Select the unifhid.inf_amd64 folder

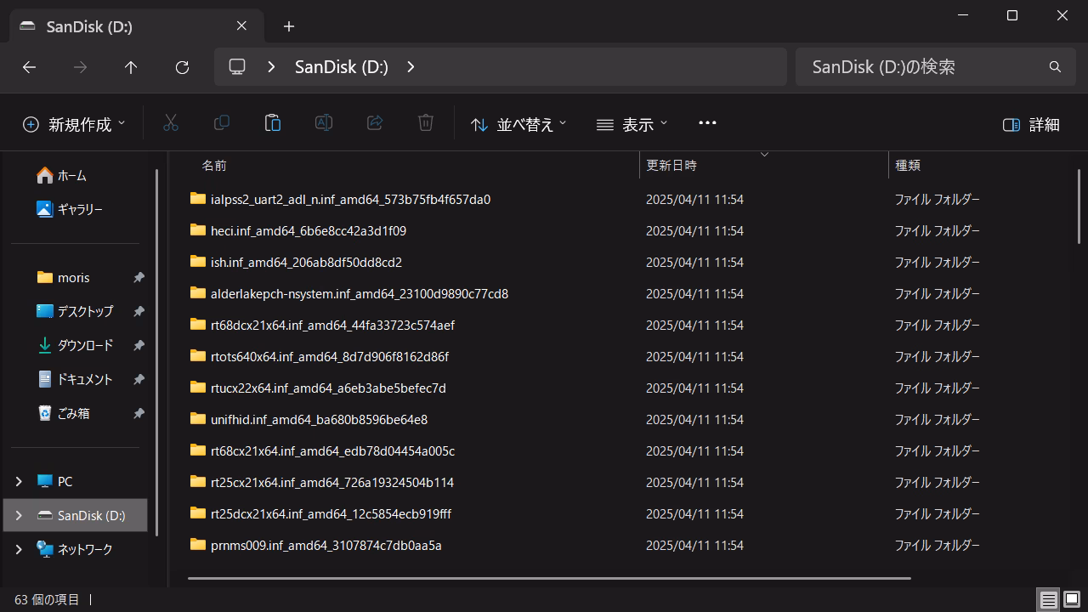coord(319,419)
